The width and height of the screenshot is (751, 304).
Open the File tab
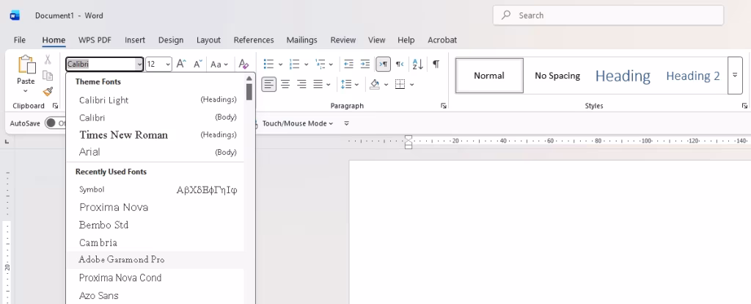[x=20, y=40]
